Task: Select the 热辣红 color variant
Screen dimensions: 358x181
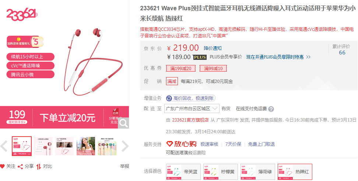Action: coord(295,172)
